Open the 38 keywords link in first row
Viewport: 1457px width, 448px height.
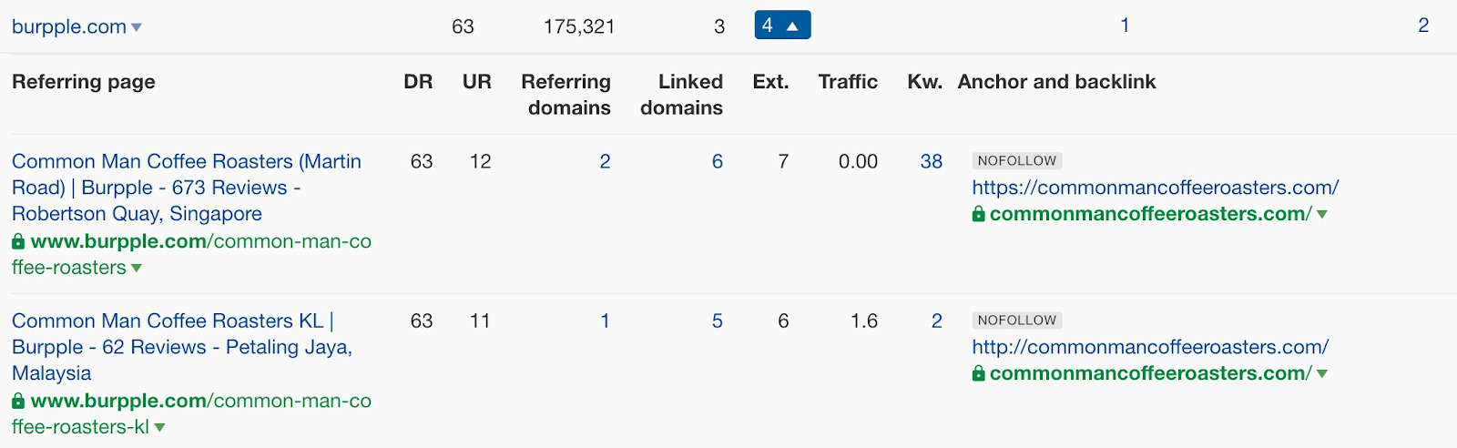pos(931,161)
